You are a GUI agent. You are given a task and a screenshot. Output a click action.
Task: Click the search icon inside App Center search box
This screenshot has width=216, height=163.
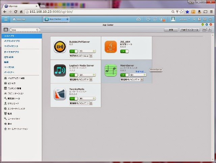(x=37, y=30)
